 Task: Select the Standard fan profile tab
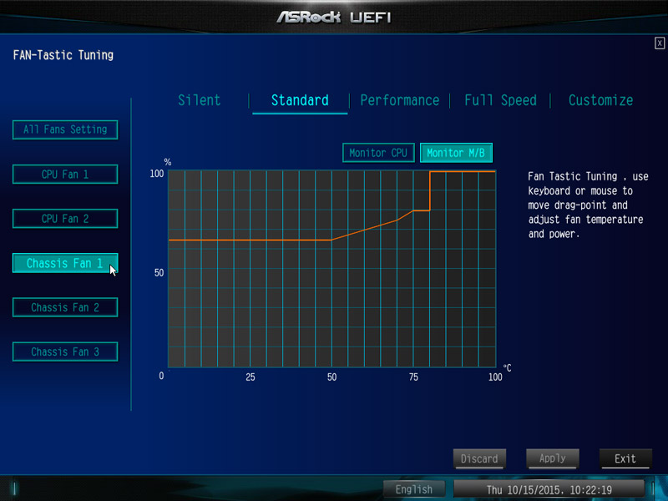coord(300,100)
